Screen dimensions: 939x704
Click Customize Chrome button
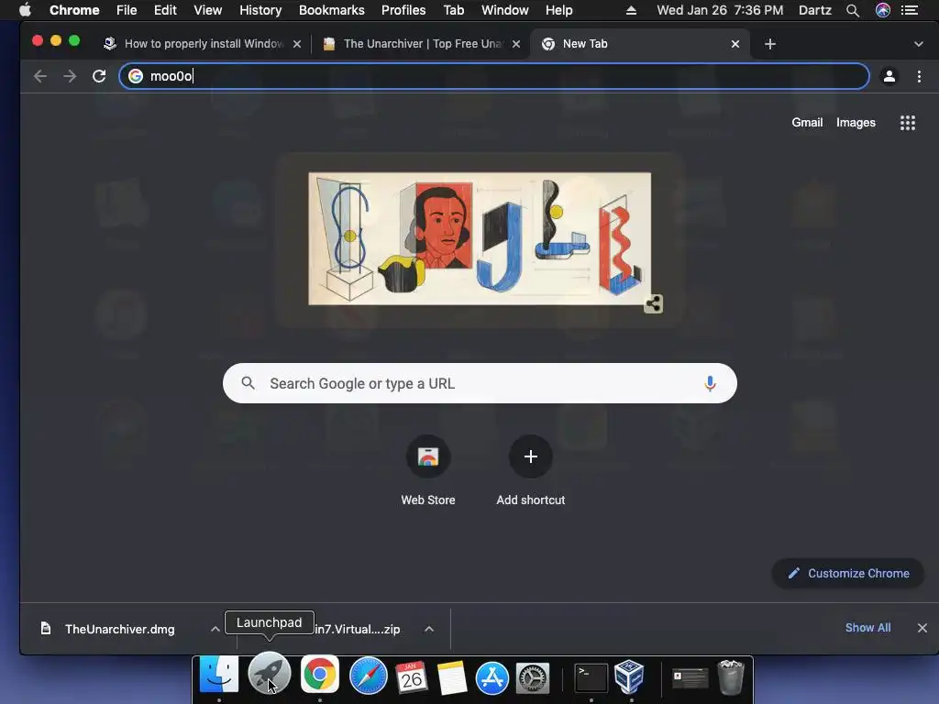click(x=848, y=574)
